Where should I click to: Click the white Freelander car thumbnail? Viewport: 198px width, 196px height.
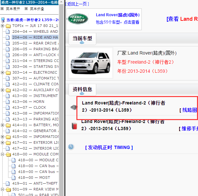[90, 63]
